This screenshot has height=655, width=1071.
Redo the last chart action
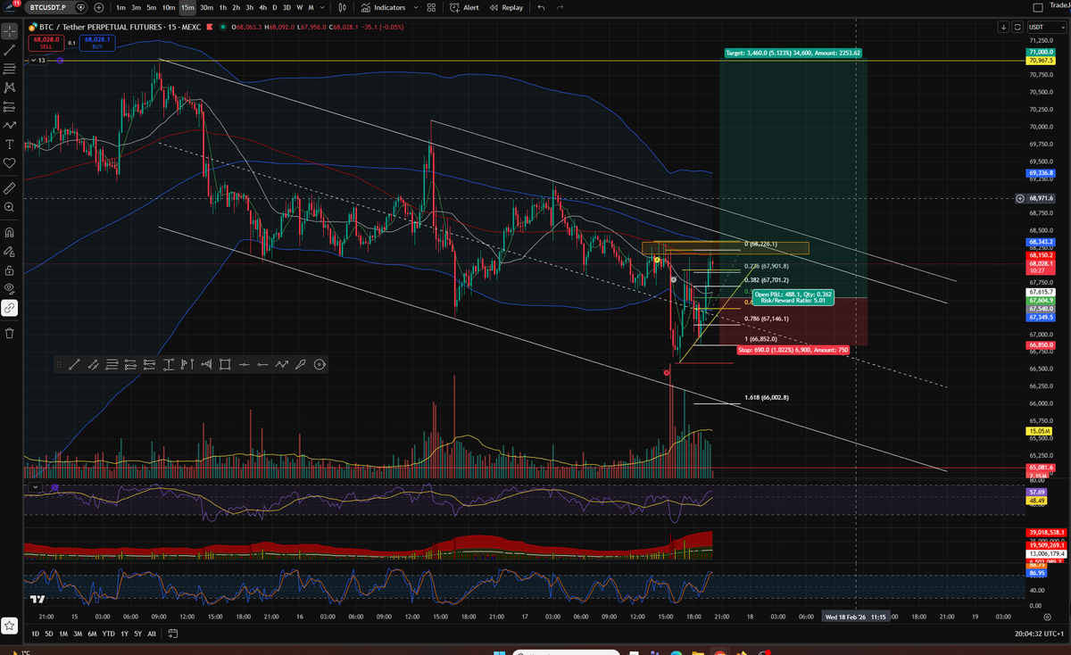[x=560, y=7]
